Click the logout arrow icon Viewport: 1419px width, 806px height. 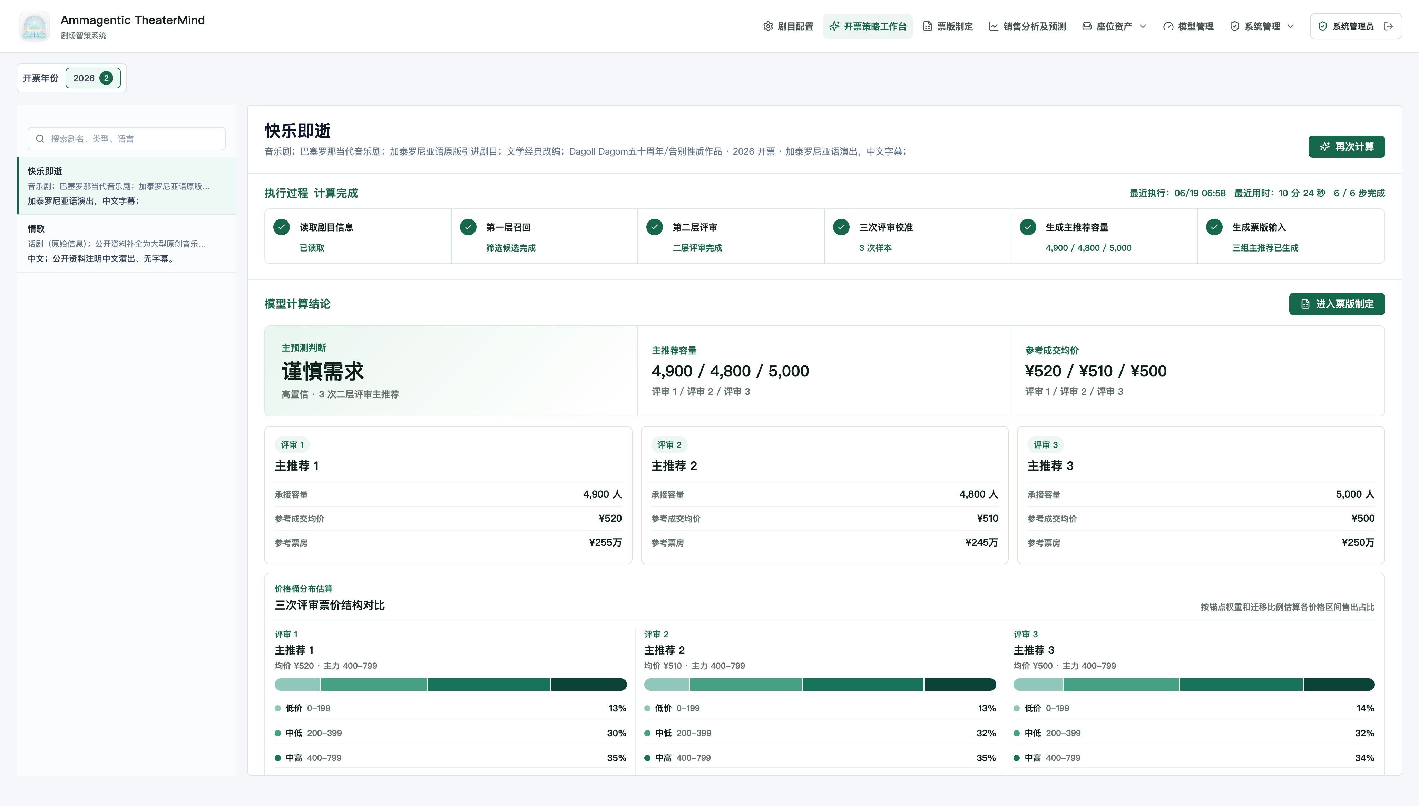point(1388,26)
